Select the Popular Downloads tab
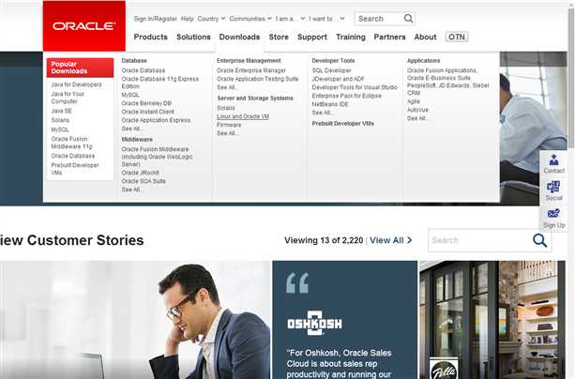 [80, 68]
